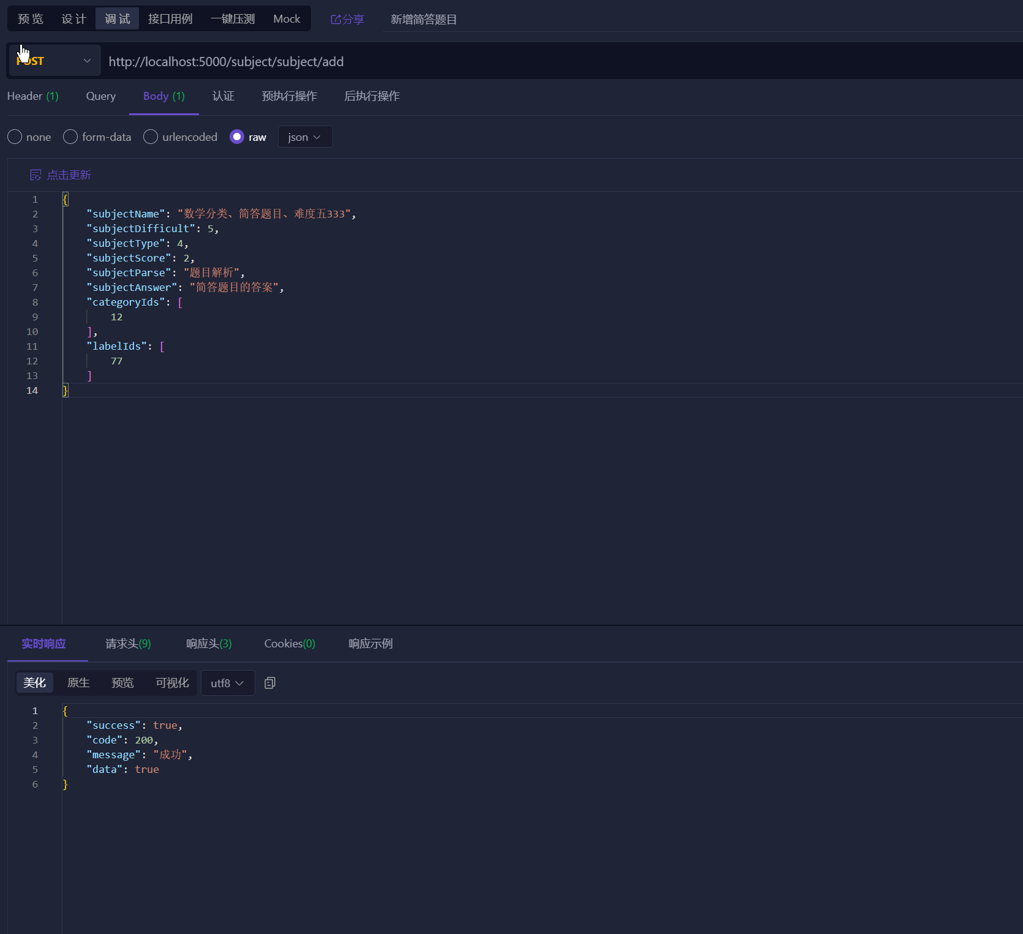1023x934 pixels.
Task: Click the "subjectDifficult": 5 line
Action: click(152, 228)
